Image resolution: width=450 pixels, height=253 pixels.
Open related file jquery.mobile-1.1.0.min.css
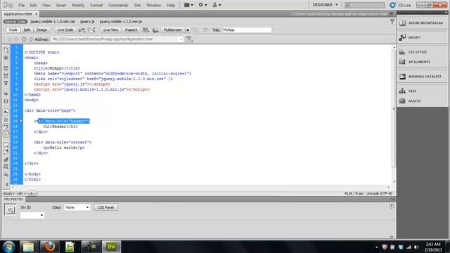click(53, 22)
